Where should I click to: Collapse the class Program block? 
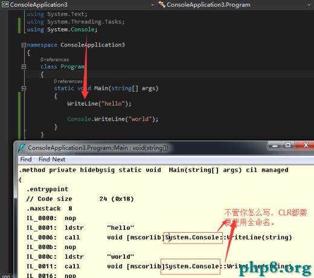24,66
